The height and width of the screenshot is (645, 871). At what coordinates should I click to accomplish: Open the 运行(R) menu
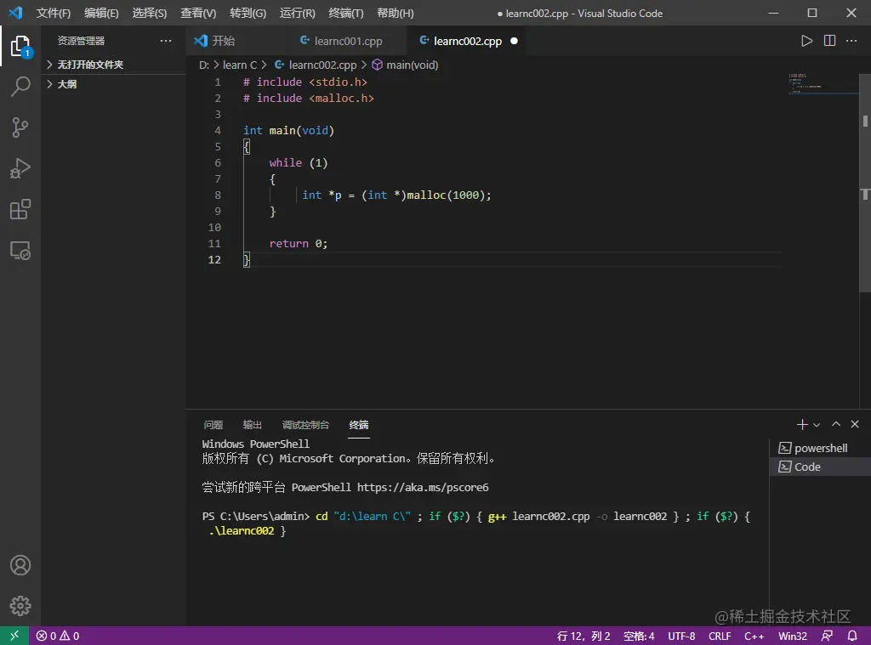point(297,13)
